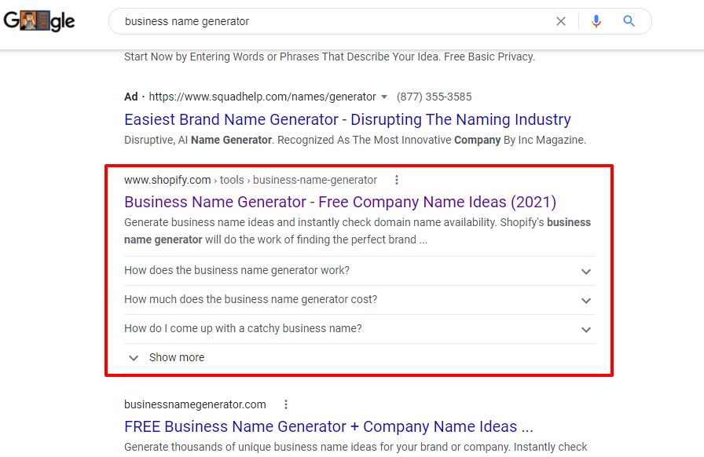The width and height of the screenshot is (704, 457).
Task: Click the Squadhelp phone number (877) 355-3585
Action: point(434,97)
